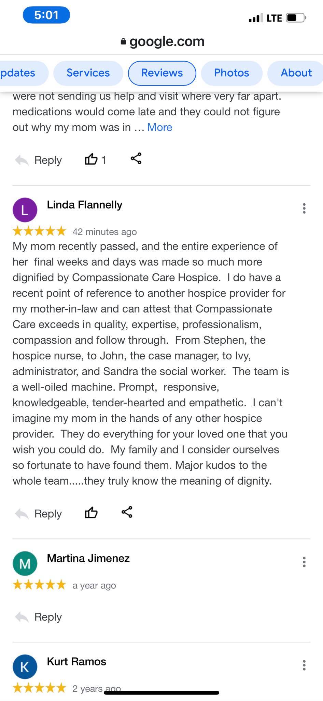Tap the google.com address bar
Viewport: 323px width, 701px height.
point(162,41)
